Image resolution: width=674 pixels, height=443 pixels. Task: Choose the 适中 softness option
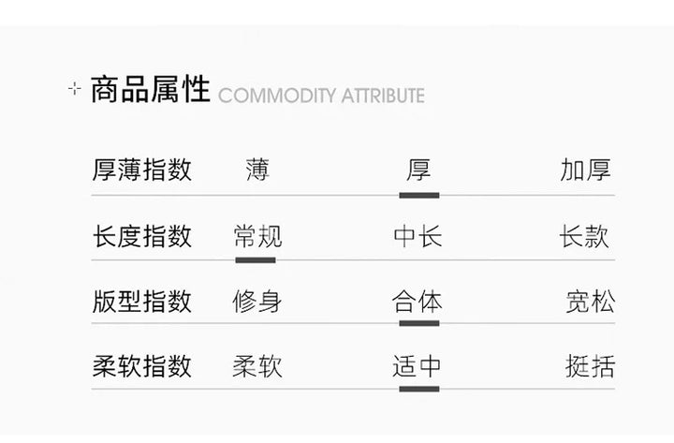point(418,366)
